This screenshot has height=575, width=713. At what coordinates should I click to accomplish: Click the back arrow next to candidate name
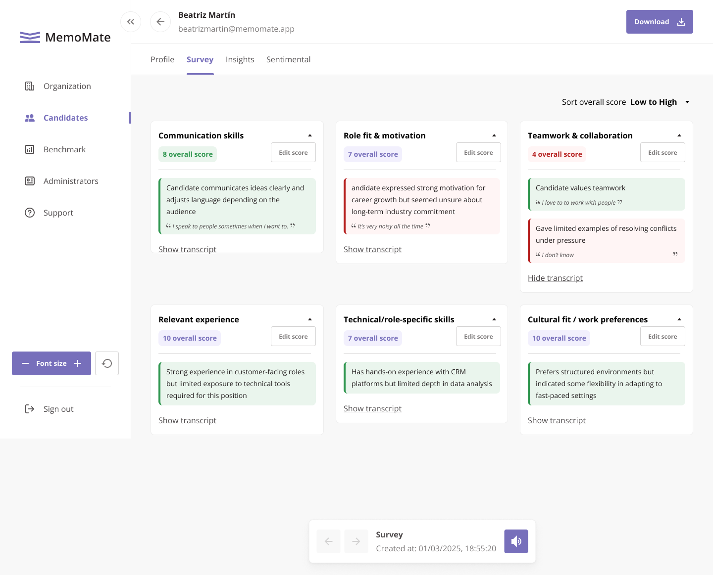[x=160, y=22]
